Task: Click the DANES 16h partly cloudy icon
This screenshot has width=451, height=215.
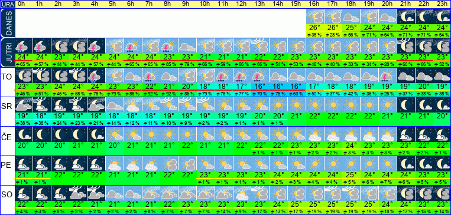Action: point(314,16)
